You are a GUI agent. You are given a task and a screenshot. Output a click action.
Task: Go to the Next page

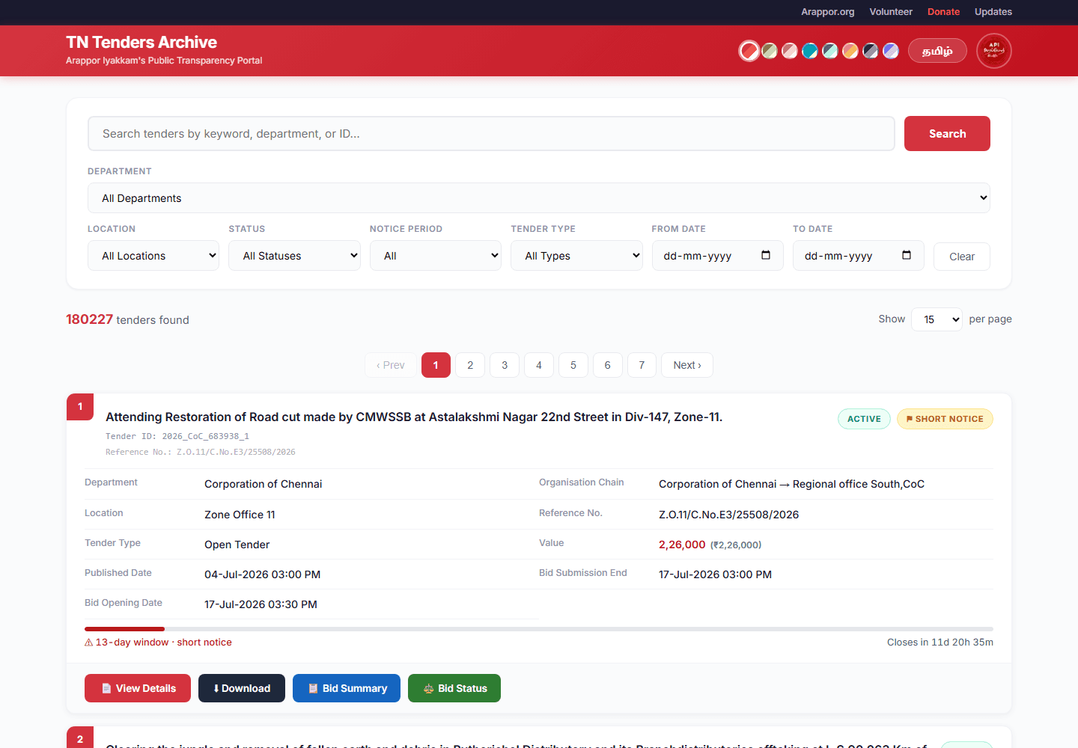687,365
